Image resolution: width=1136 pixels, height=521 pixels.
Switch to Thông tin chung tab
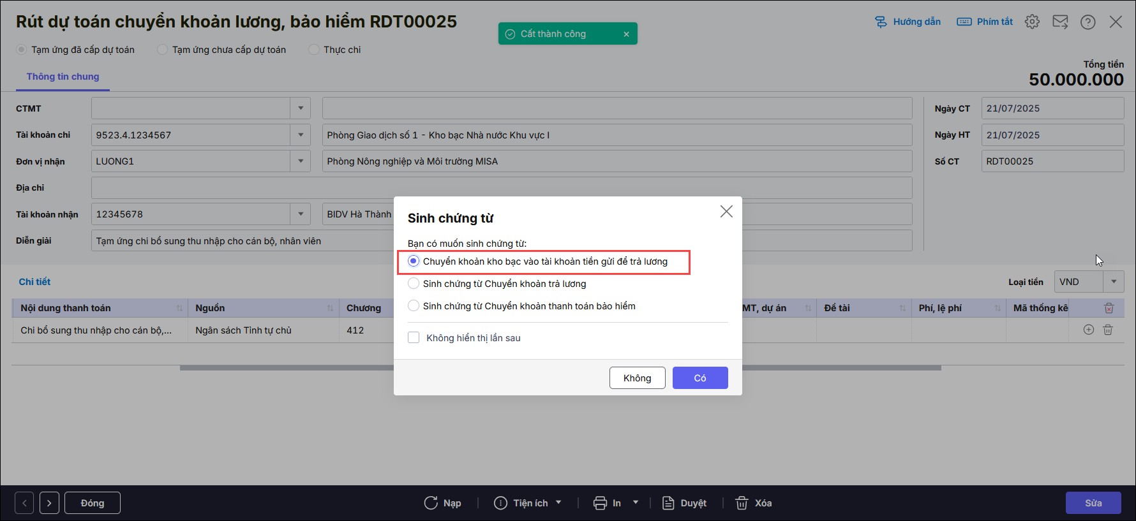click(63, 77)
